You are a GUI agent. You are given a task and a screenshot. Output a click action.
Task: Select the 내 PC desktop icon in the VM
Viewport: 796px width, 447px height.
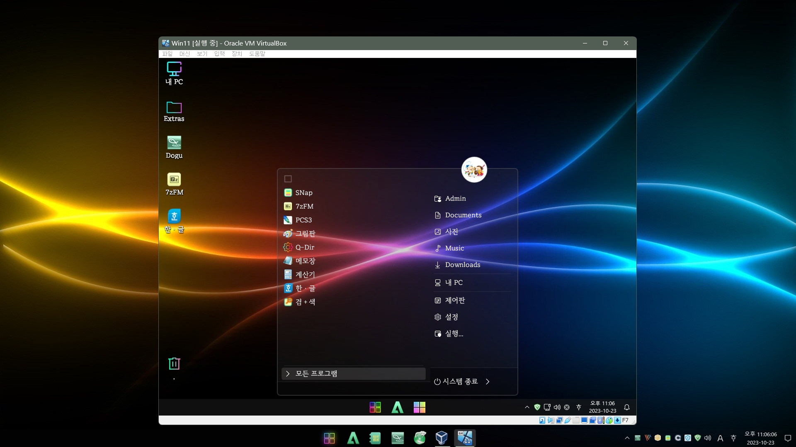(174, 73)
